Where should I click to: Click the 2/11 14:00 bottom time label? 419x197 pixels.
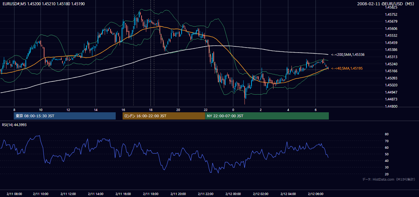pos(96,194)
